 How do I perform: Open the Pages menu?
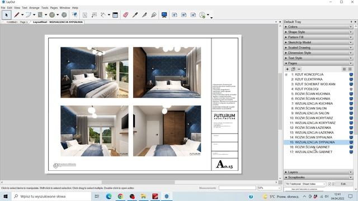tap(54, 8)
